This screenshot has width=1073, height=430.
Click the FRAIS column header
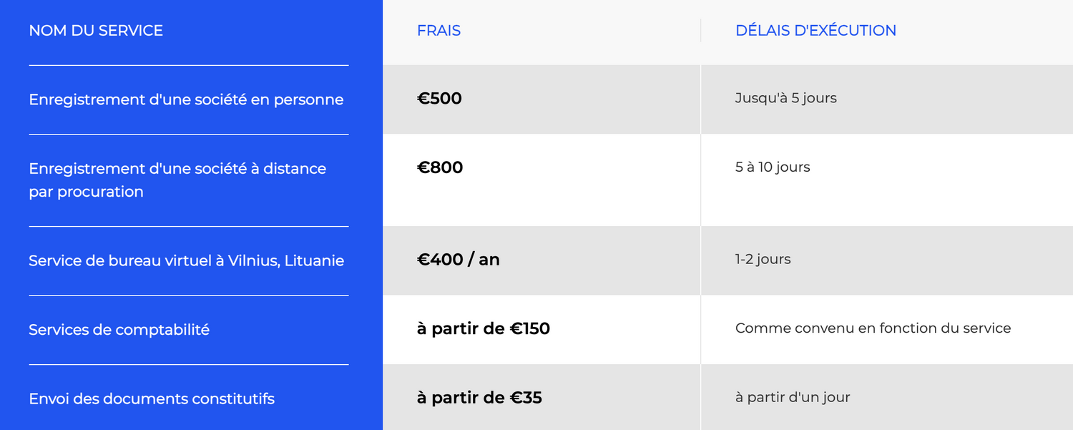pos(438,31)
